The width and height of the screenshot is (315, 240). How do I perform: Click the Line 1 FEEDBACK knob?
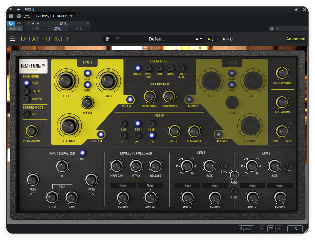[69, 126]
